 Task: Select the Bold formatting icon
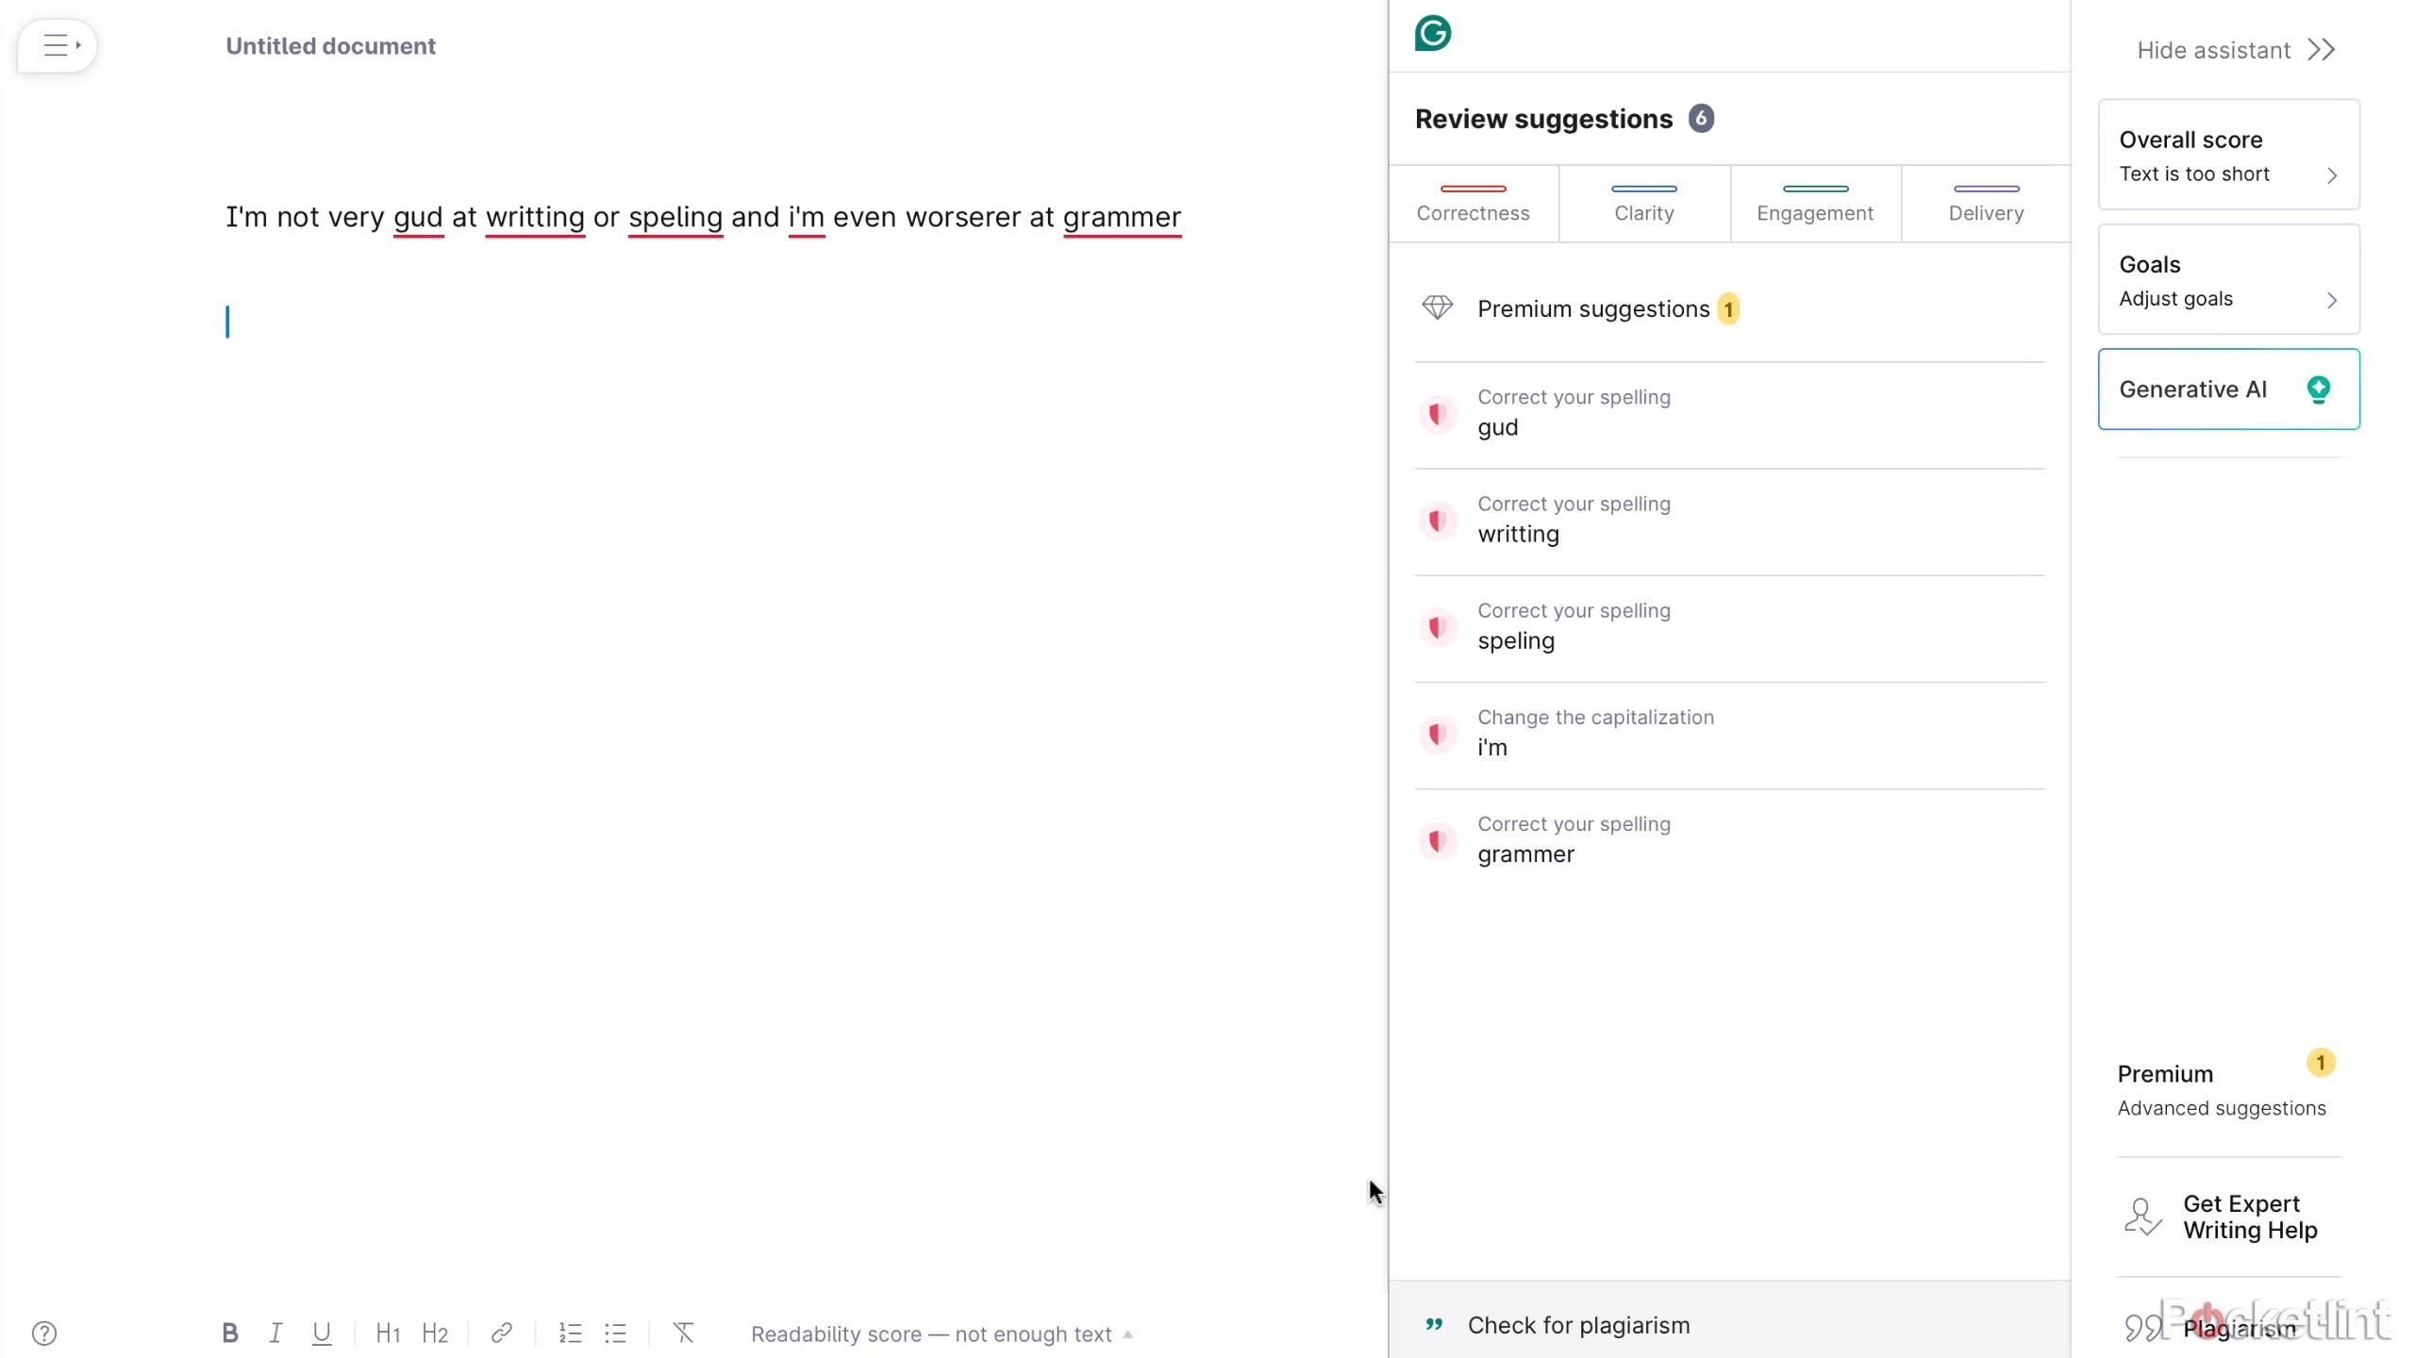[229, 1333]
